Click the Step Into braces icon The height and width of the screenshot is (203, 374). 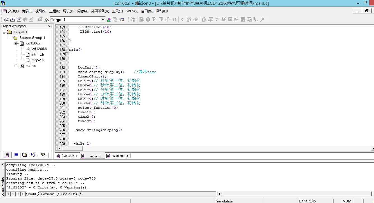[x=155, y=20]
